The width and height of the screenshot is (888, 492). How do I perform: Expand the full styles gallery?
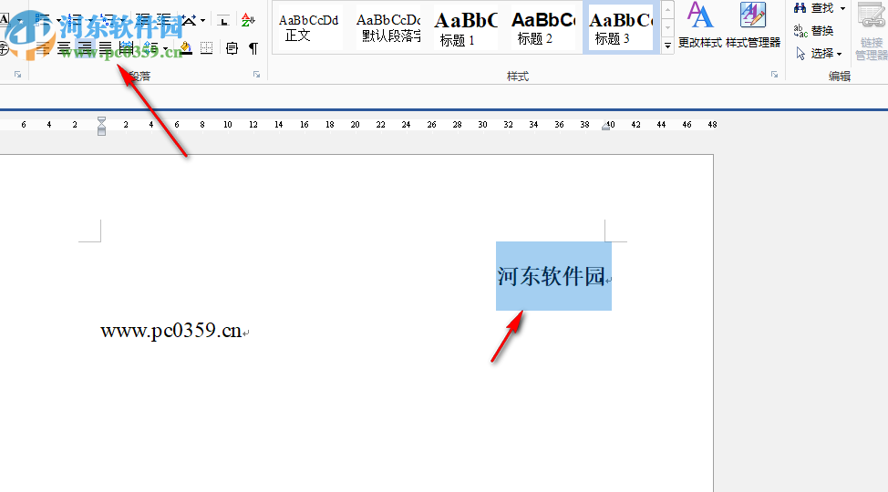click(667, 46)
